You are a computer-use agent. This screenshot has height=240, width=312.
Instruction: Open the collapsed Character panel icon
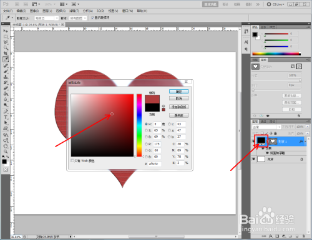(246, 42)
